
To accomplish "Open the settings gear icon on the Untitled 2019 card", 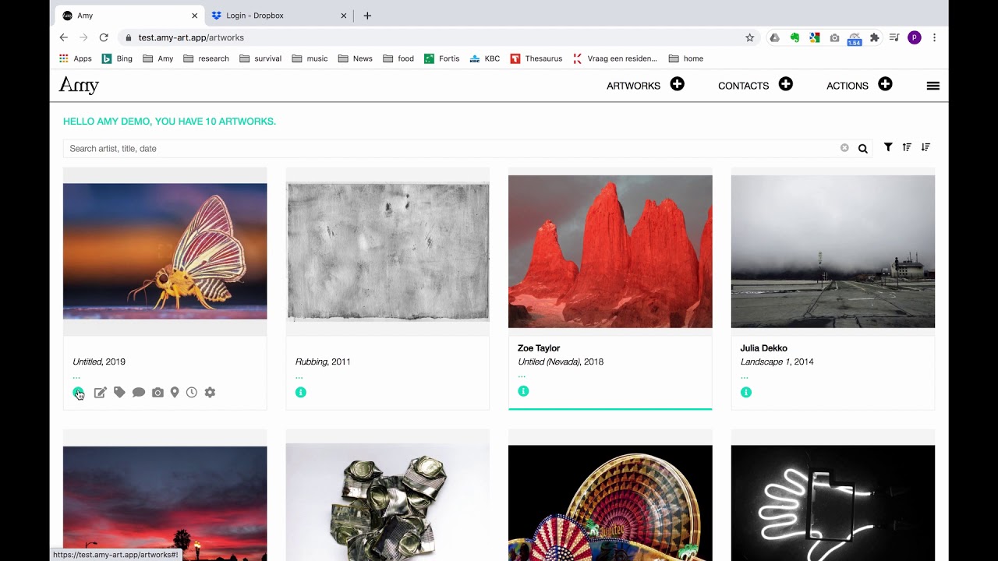I will [210, 393].
